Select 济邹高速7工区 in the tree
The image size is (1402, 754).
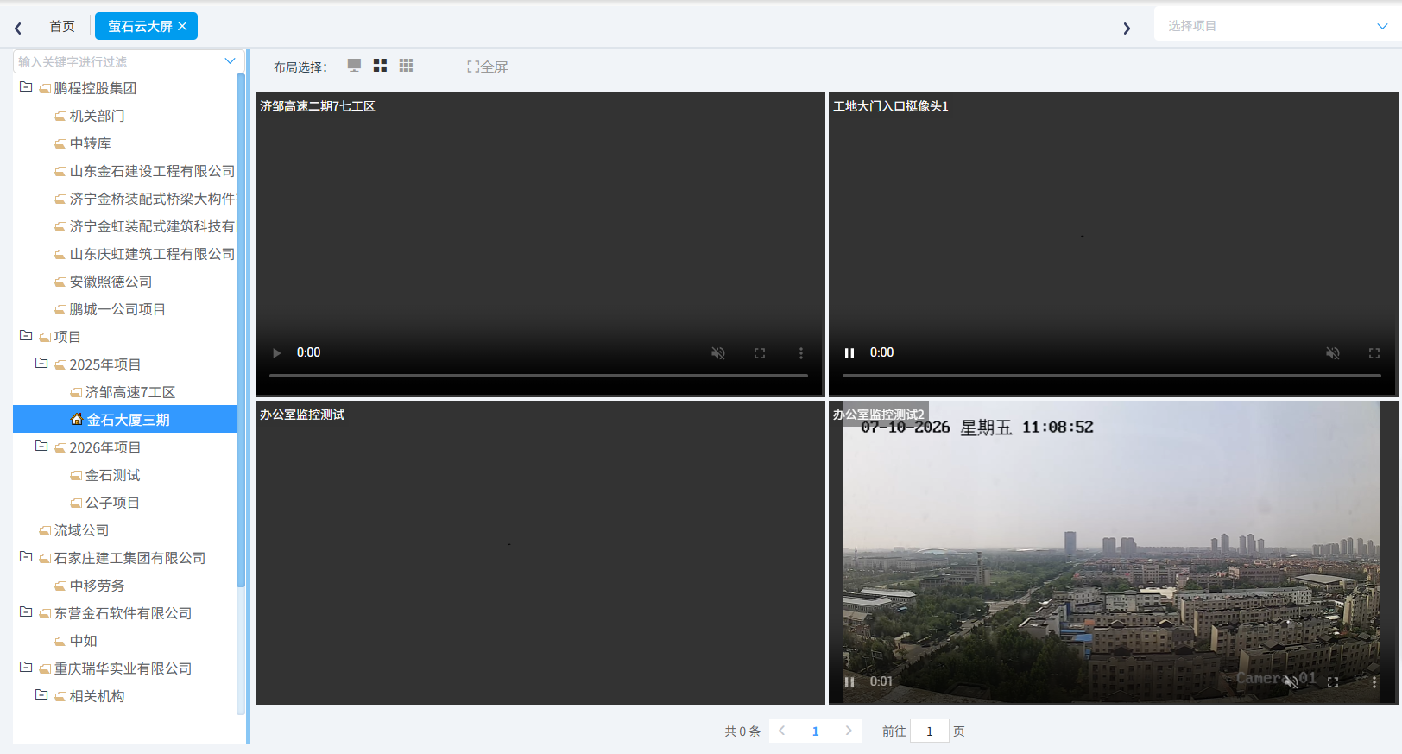(129, 392)
